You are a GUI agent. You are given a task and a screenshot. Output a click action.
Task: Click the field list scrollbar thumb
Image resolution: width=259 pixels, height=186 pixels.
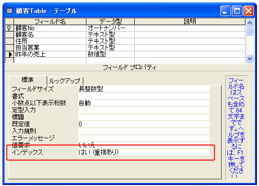tap(249, 31)
